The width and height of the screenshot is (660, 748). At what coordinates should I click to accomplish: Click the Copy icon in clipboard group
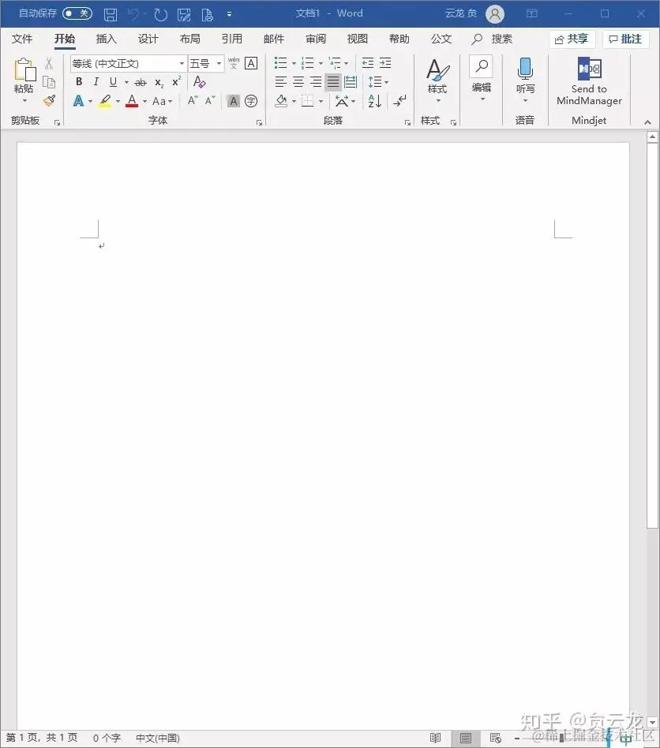pos(49,82)
